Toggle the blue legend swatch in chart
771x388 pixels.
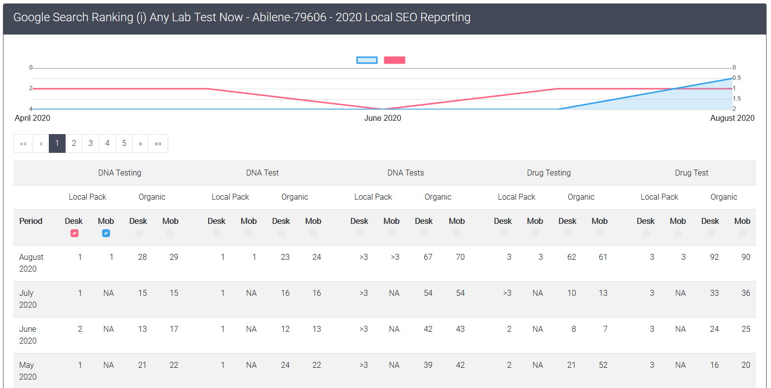tap(367, 60)
